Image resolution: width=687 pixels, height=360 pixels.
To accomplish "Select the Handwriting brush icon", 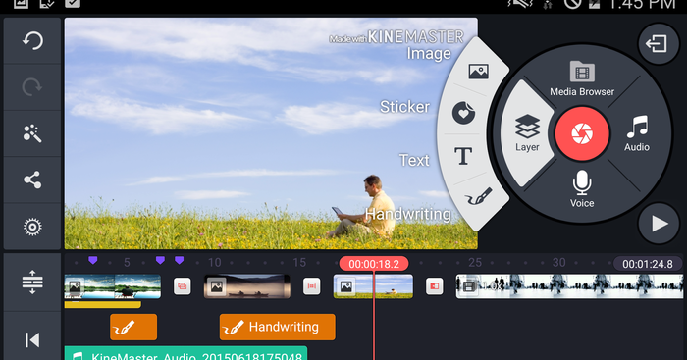I will coord(479,196).
